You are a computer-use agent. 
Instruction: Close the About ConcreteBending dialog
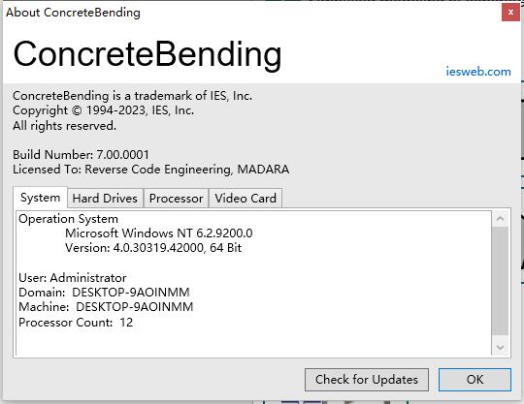pyautogui.click(x=510, y=13)
